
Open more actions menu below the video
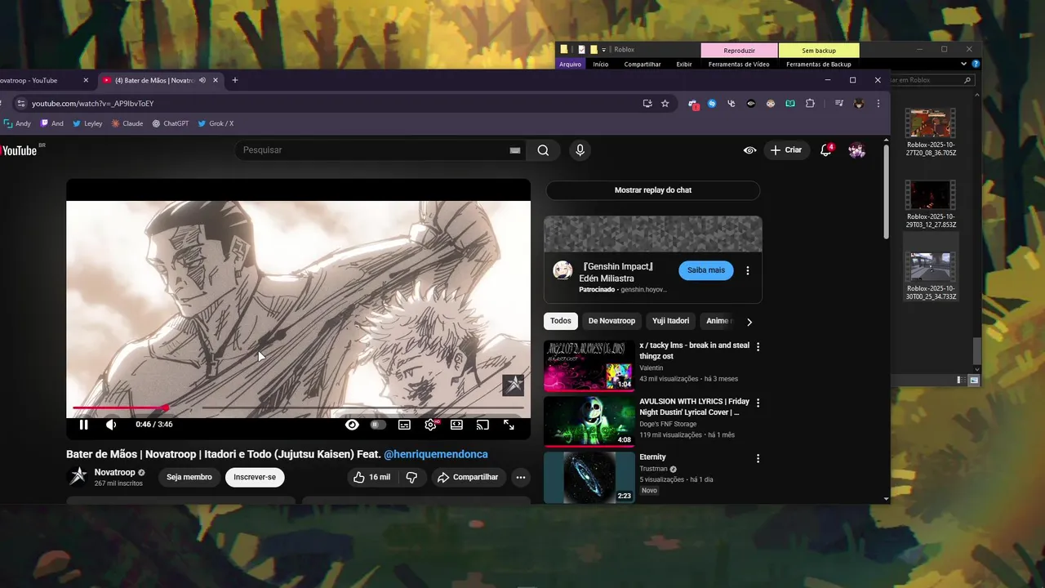[x=520, y=477]
